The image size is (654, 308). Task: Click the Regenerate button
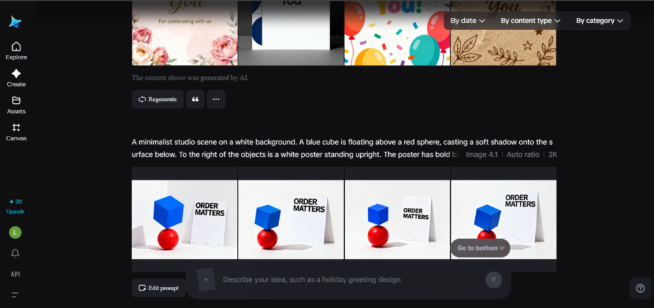pyautogui.click(x=158, y=99)
